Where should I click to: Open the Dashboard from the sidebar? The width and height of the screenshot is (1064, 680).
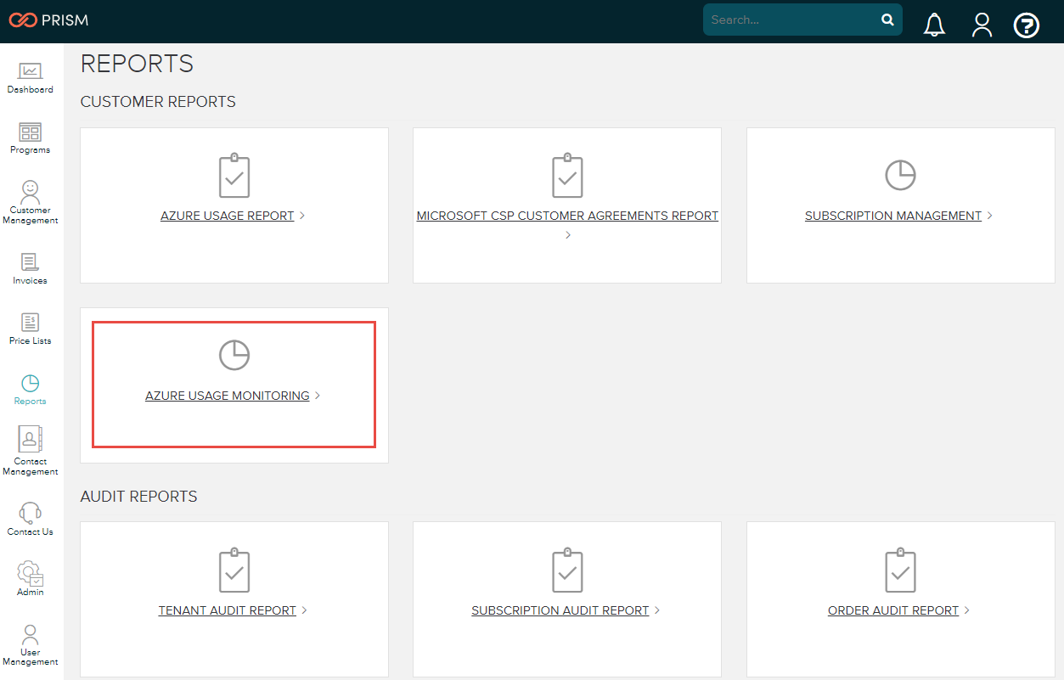coord(30,75)
